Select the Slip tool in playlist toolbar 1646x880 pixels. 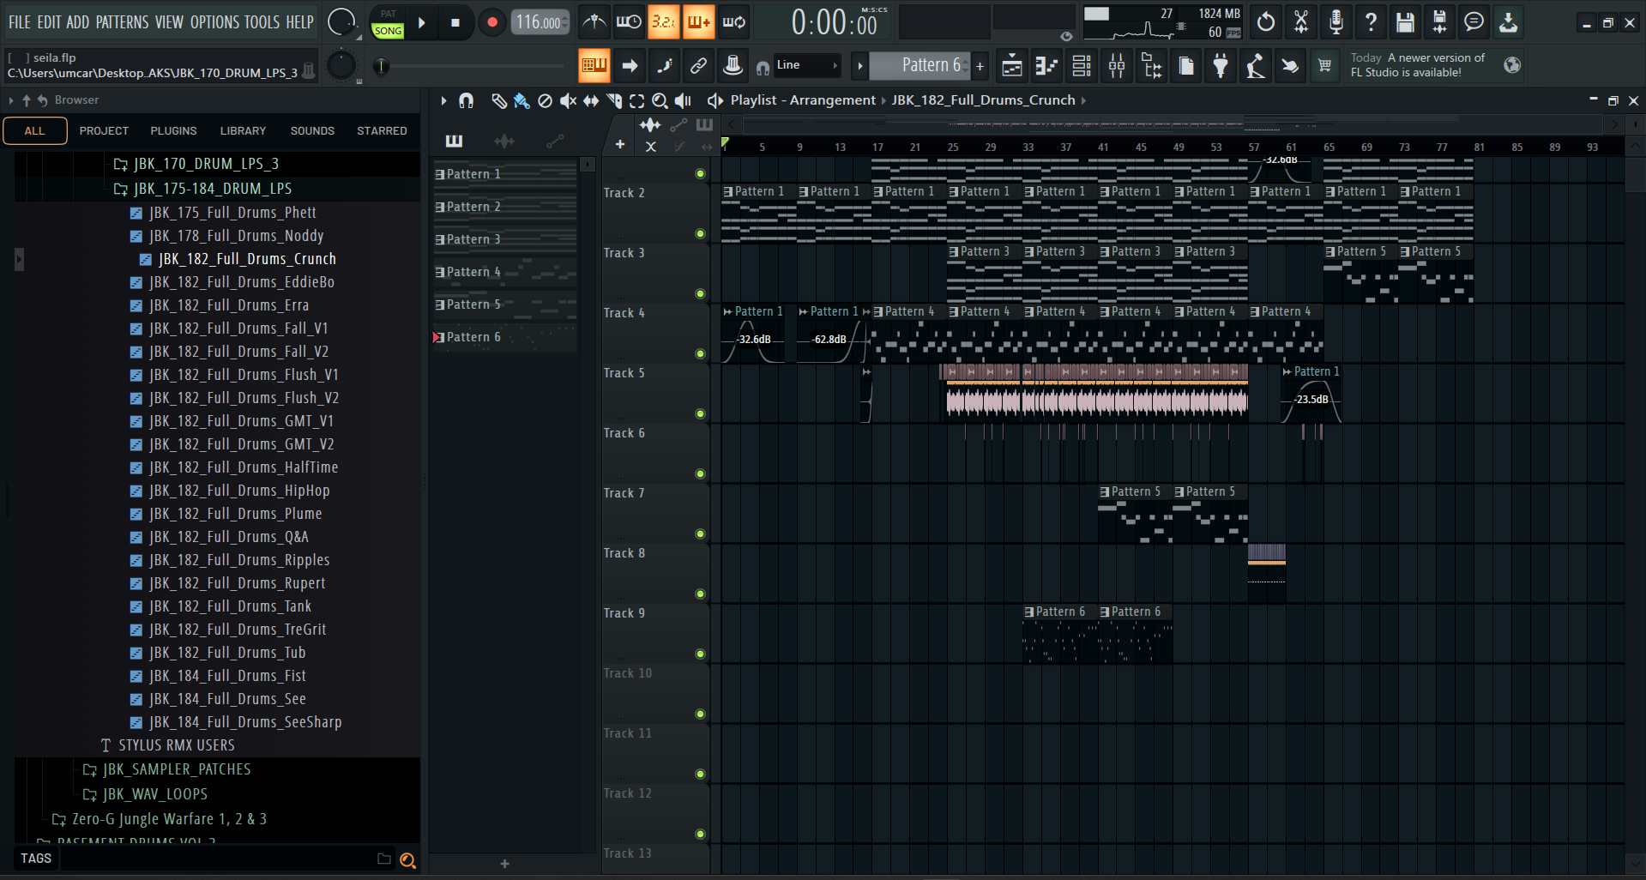591,100
